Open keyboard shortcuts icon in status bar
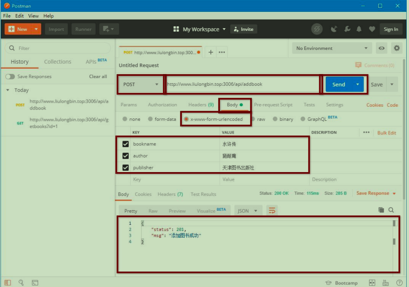 [385, 282]
